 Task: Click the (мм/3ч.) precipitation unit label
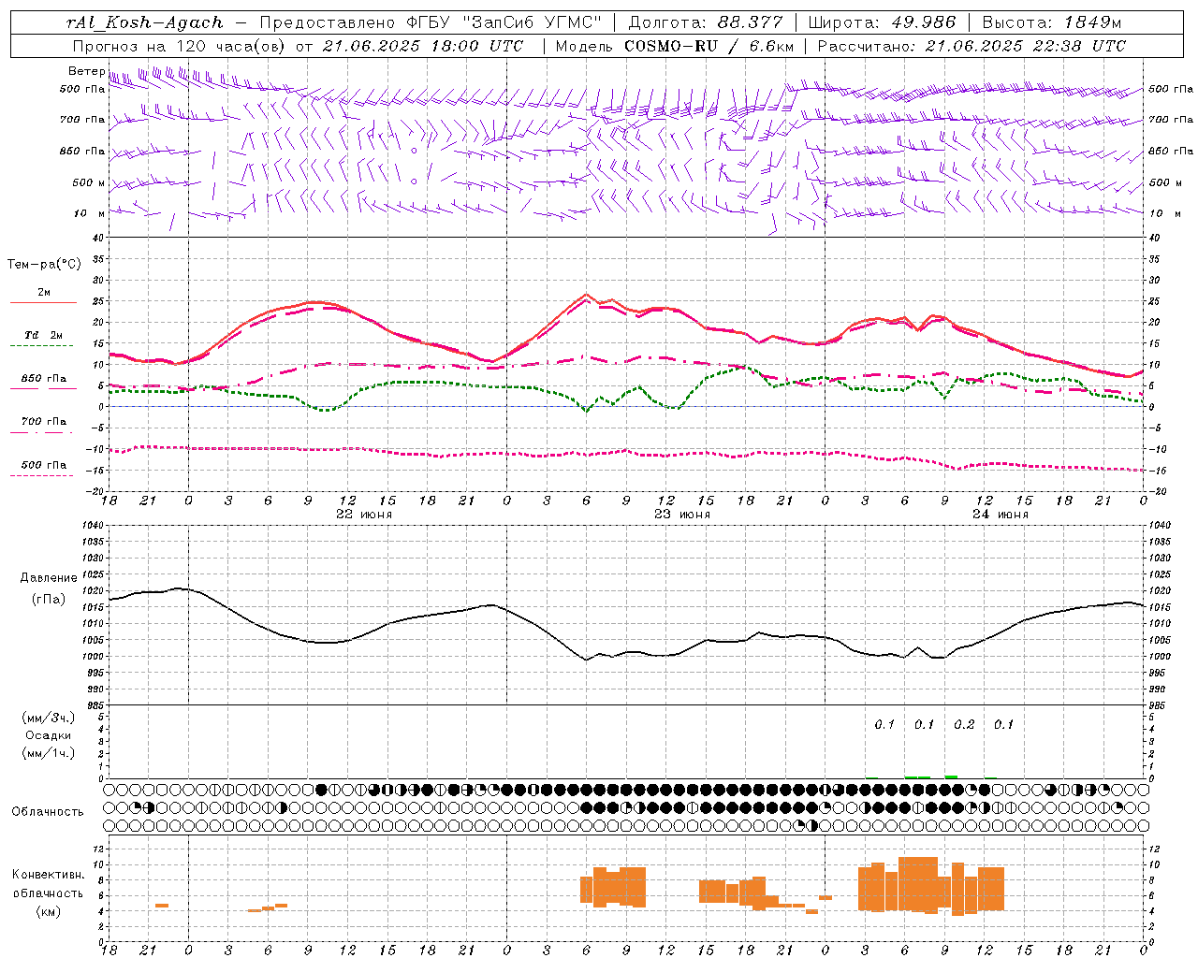pos(49,718)
